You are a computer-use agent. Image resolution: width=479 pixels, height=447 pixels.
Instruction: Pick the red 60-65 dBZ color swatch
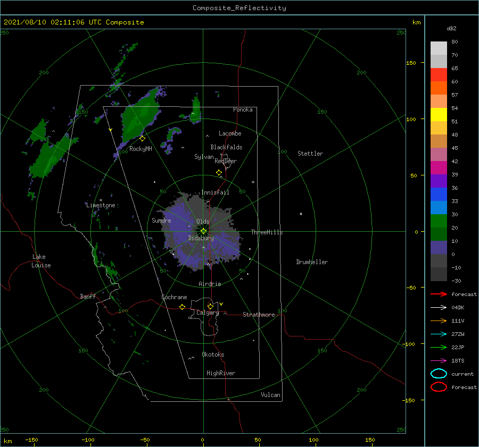[439, 75]
